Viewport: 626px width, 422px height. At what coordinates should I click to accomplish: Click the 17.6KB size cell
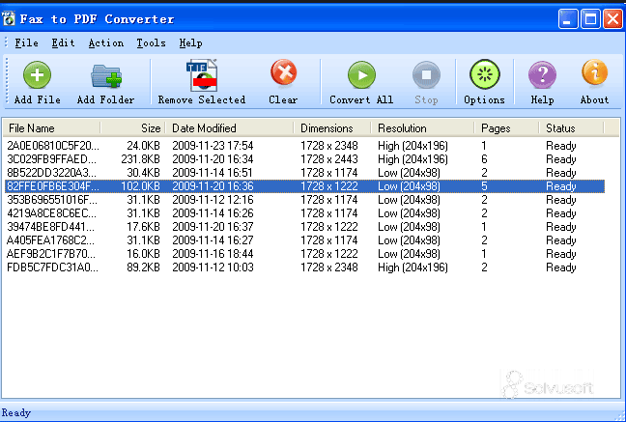(143, 227)
